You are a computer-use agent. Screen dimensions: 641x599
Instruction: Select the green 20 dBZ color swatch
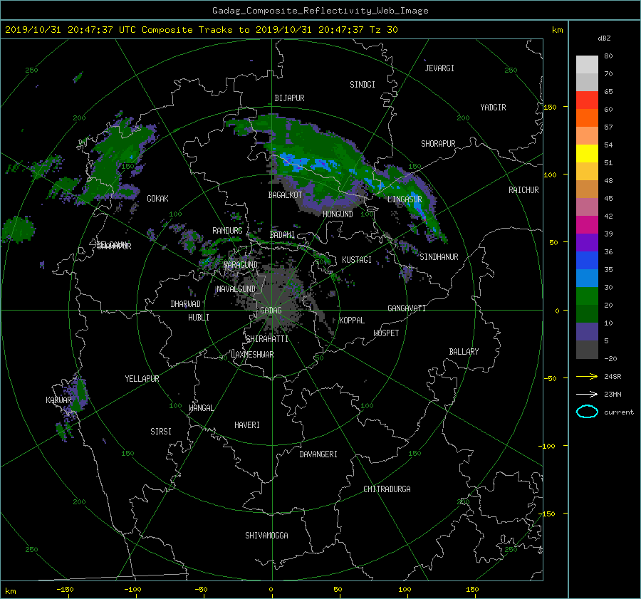click(x=587, y=296)
